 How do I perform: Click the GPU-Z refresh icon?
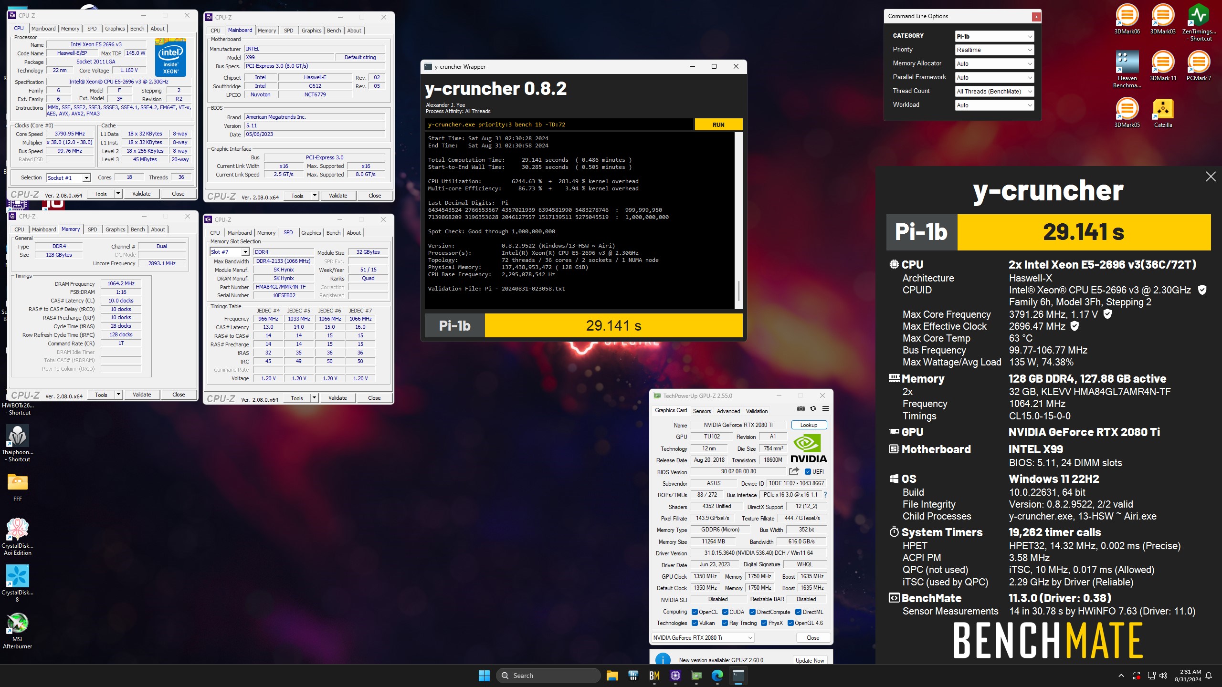[813, 408]
